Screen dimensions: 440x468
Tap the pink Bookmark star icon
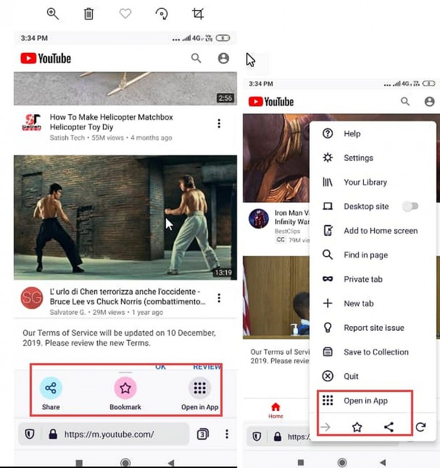point(125,388)
